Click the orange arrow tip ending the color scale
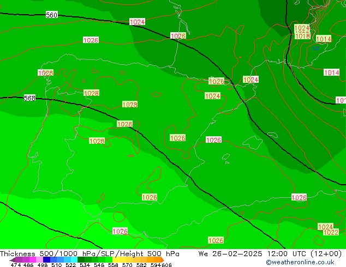The height and width of the screenshot is (267, 346). tap(163, 260)
